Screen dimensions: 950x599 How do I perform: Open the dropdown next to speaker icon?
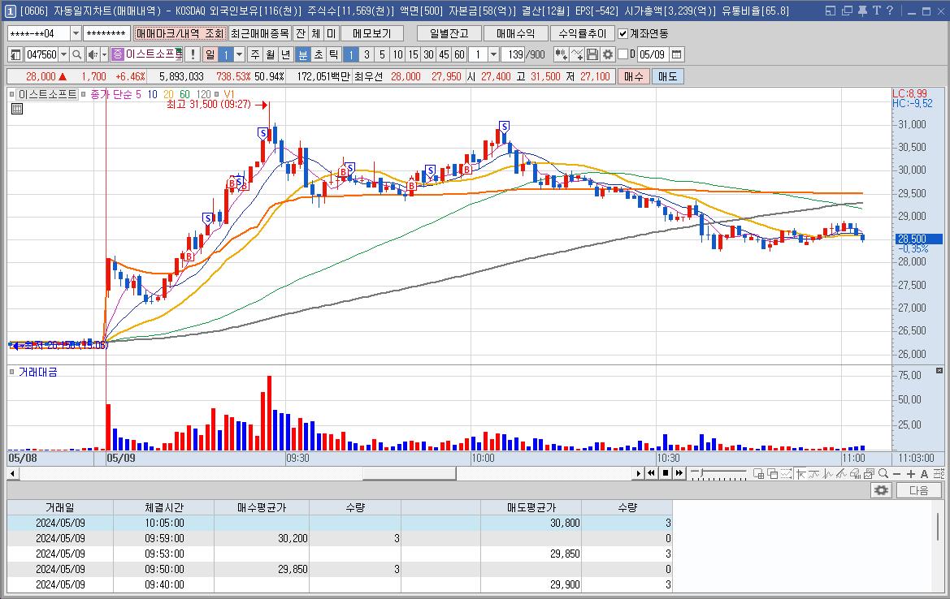[104, 54]
